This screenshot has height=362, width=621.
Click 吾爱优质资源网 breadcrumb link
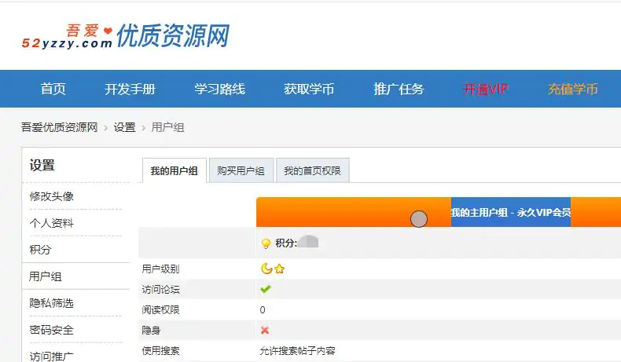(x=60, y=127)
